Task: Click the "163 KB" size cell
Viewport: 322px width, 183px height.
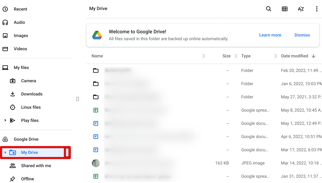Action: click(222, 163)
